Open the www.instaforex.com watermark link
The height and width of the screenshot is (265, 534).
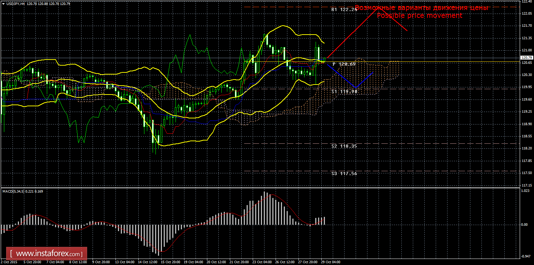coord(48,254)
